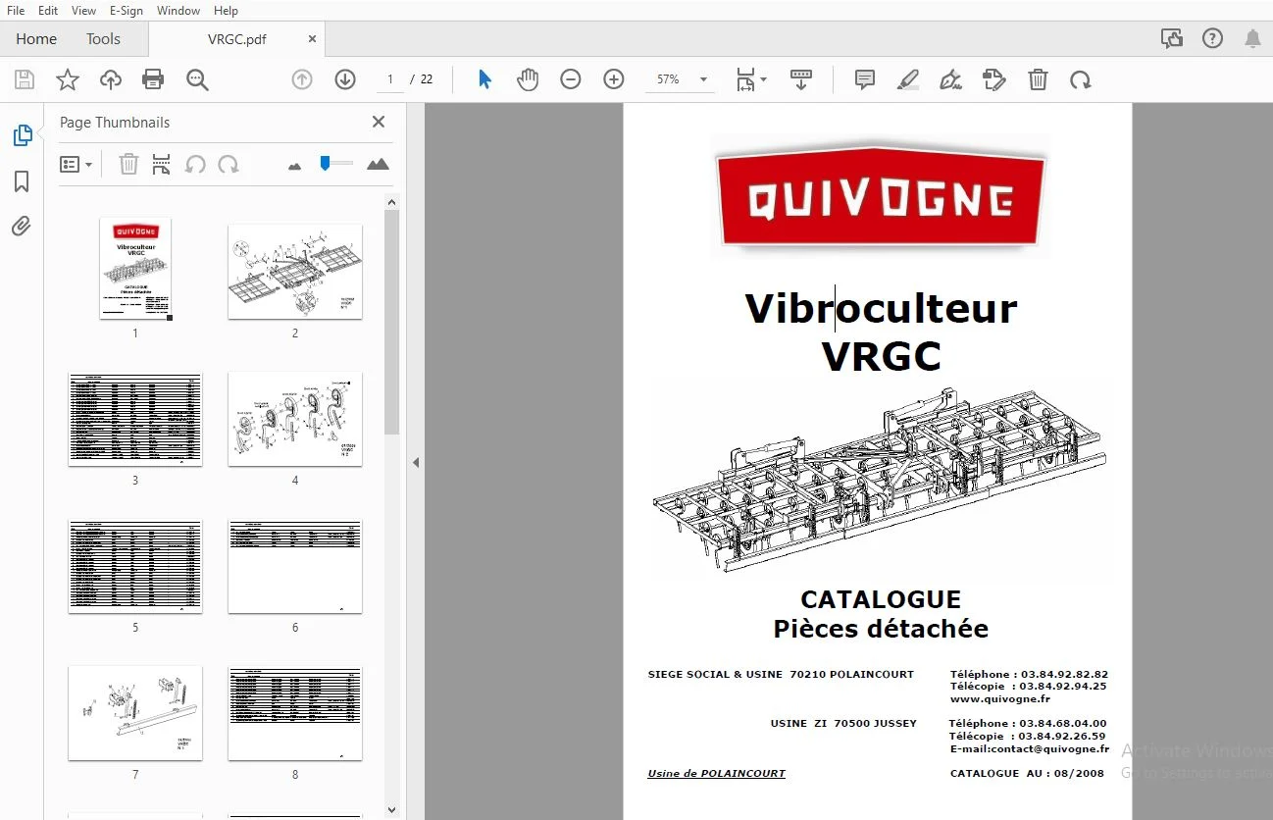Open the help question mark
The width and height of the screenshot is (1273, 820).
click(1212, 38)
